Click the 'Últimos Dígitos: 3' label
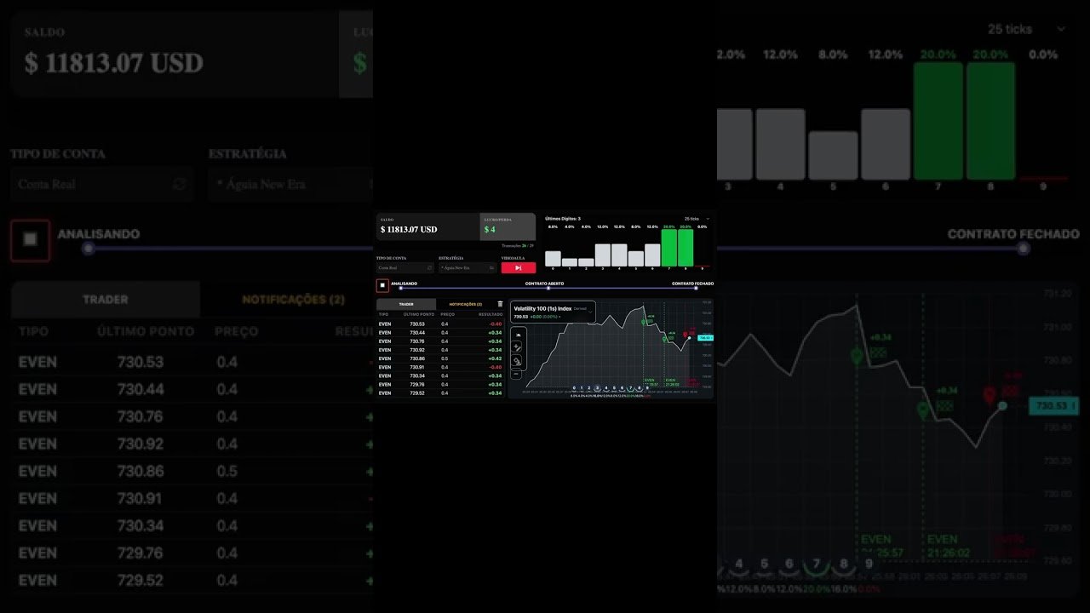The width and height of the screenshot is (1090, 613). point(563,219)
